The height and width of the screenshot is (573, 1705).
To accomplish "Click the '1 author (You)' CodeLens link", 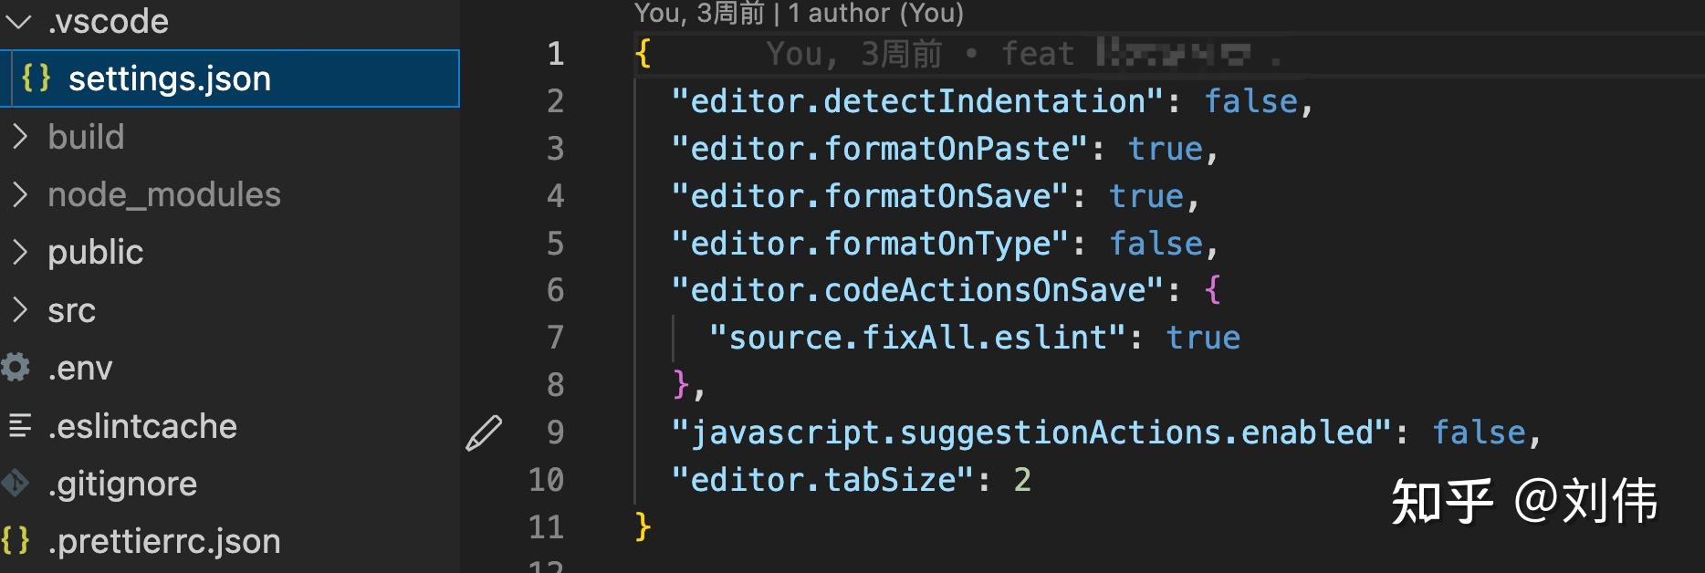I will 875,13.
